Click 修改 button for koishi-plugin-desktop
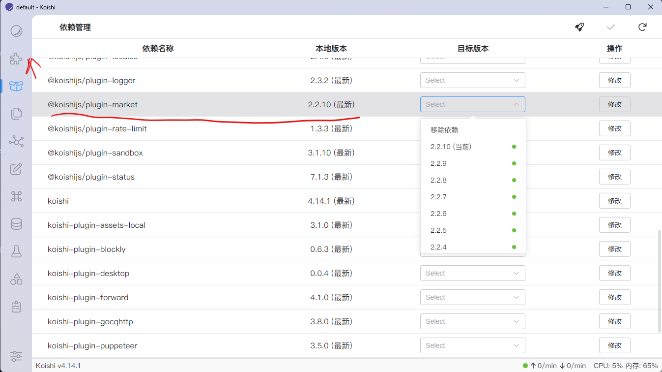Viewport: 662px width, 372px height. coord(614,273)
